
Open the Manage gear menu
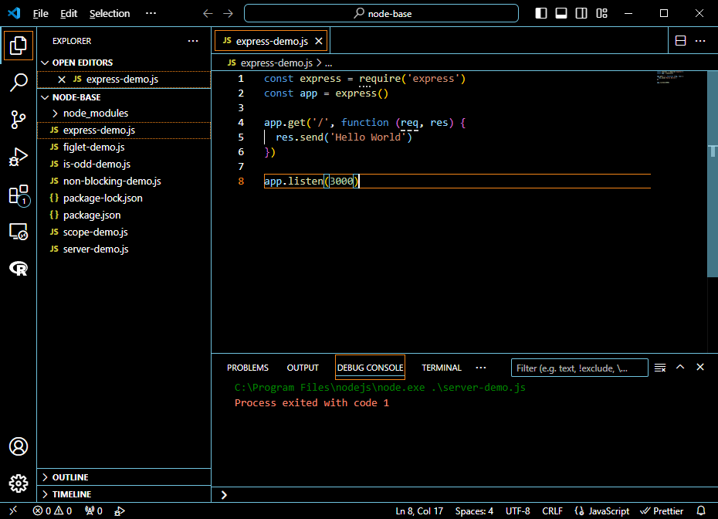(19, 483)
